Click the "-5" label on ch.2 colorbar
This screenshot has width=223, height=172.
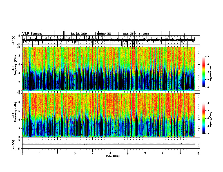click(208, 118)
